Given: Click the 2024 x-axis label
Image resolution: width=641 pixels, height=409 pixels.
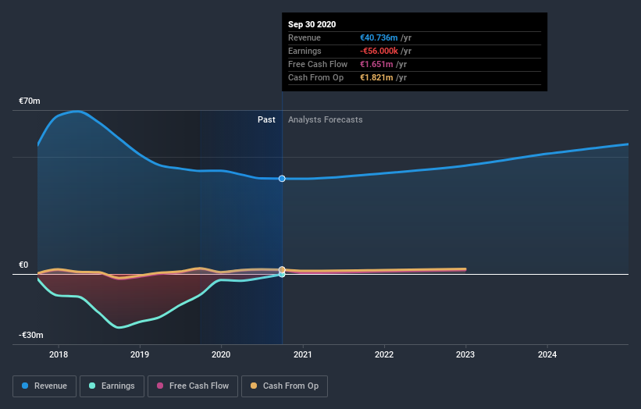Looking at the screenshot, I should 547,354.
